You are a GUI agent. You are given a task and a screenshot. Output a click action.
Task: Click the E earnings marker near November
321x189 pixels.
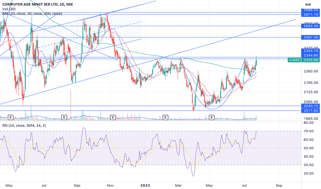coord(113,117)
